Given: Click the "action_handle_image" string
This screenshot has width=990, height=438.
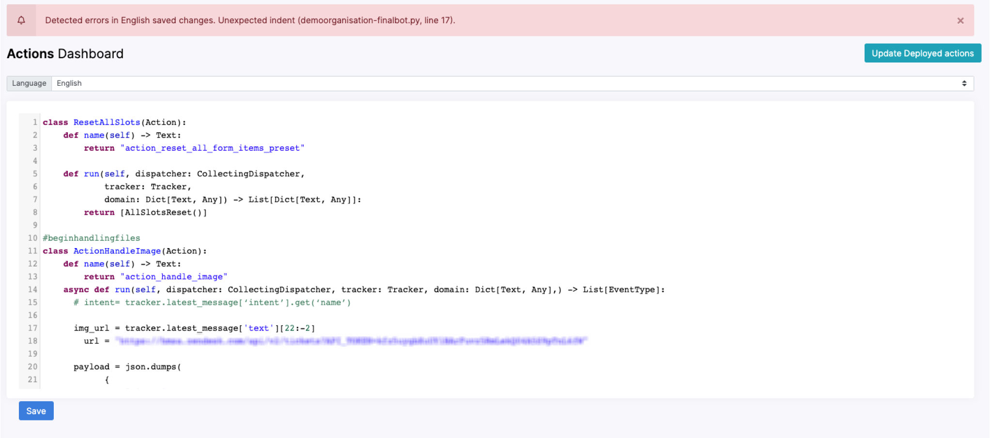Looking at the screenshot, I should point(173,277).
